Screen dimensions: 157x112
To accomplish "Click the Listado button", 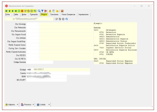I will [41, 105].
